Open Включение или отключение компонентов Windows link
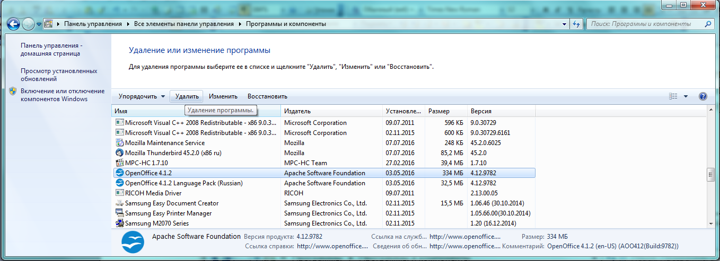 [62, 95]
